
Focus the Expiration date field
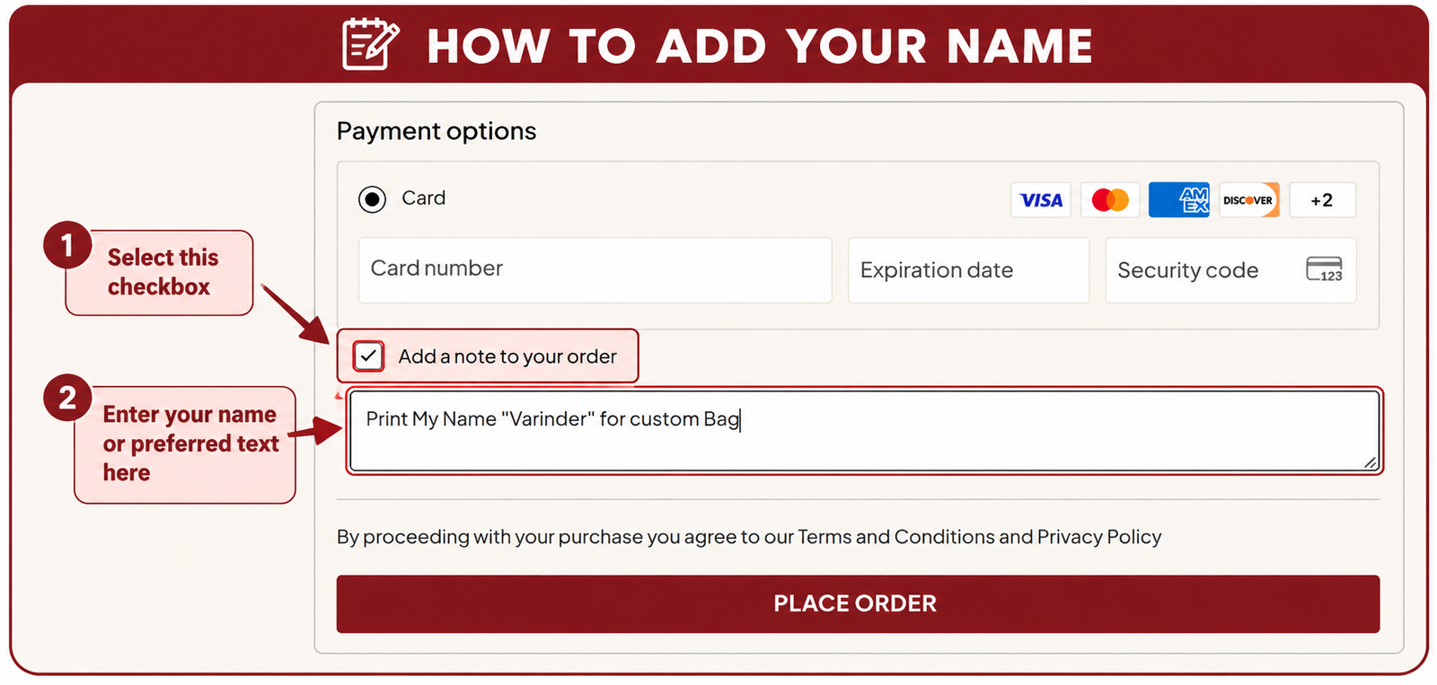pyautogui.click(x=968, y=269)
